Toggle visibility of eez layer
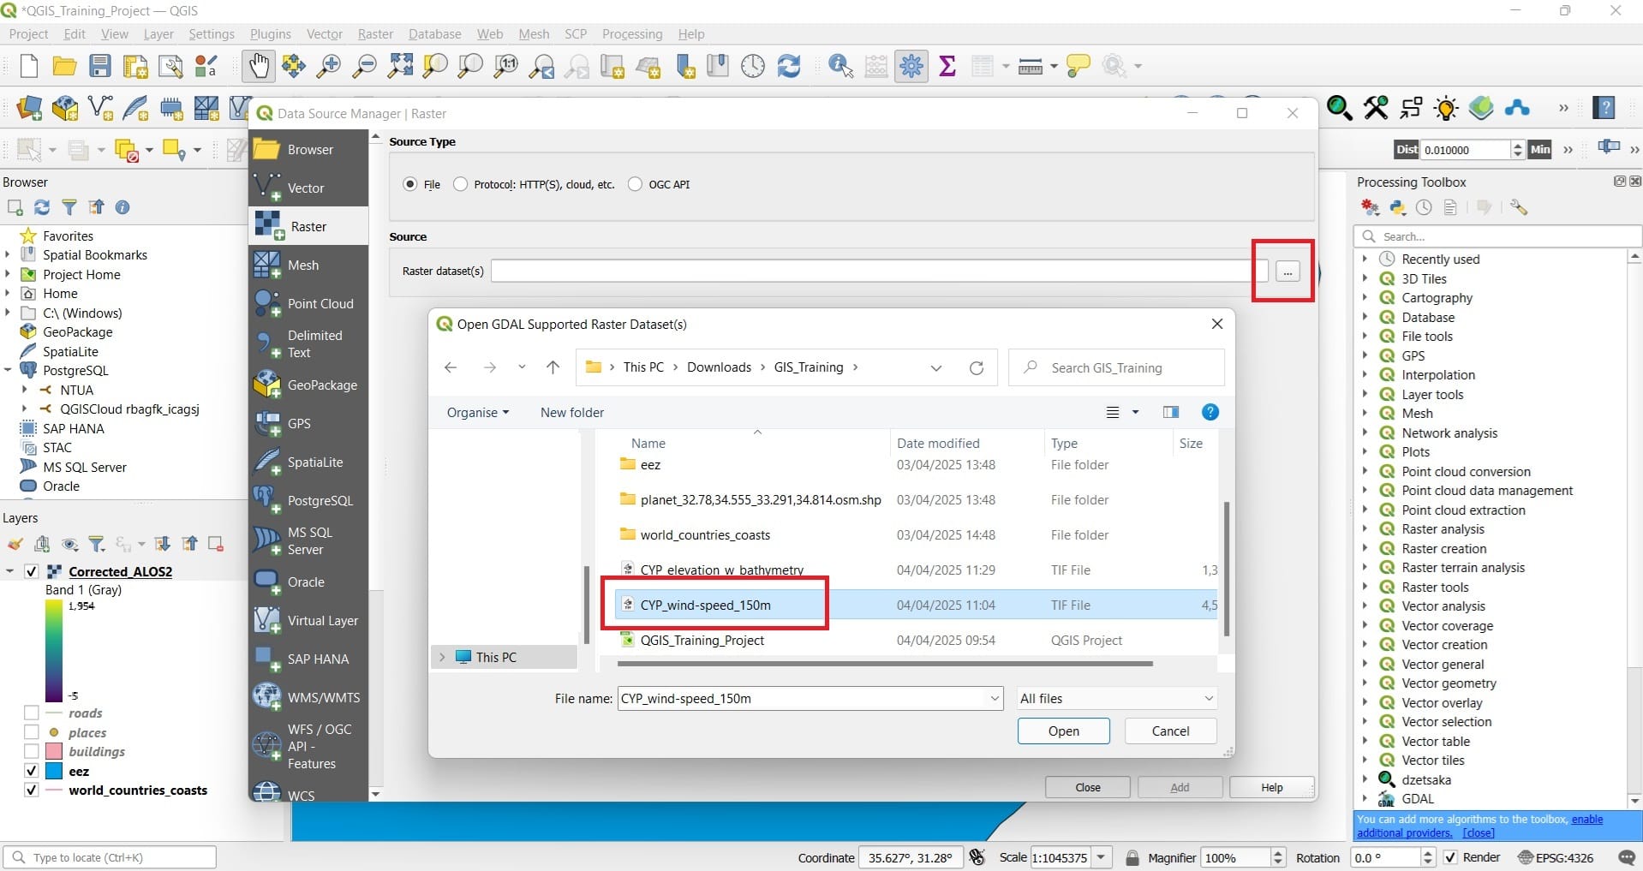Screen dimensions: 1643x871 pos(32,771)
